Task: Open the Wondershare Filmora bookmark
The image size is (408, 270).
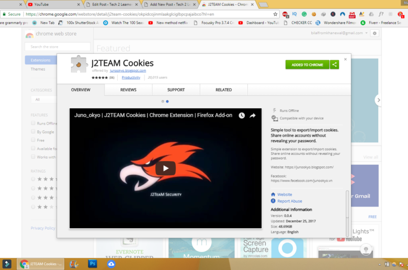Action: coord(336,23)
